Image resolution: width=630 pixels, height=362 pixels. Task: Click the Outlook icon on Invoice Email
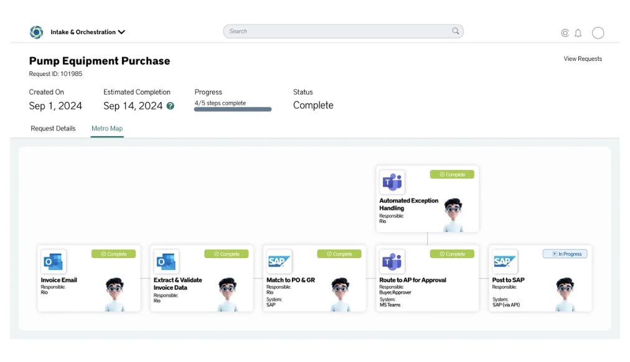pyautogui.click(x=54, y=262)
